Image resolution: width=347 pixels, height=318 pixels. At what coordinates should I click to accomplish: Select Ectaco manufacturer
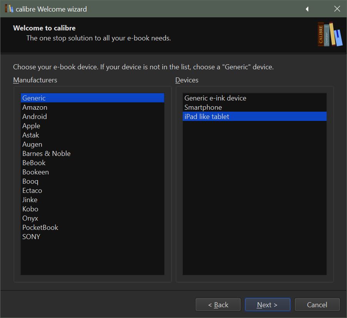click(x=92, y=191)
